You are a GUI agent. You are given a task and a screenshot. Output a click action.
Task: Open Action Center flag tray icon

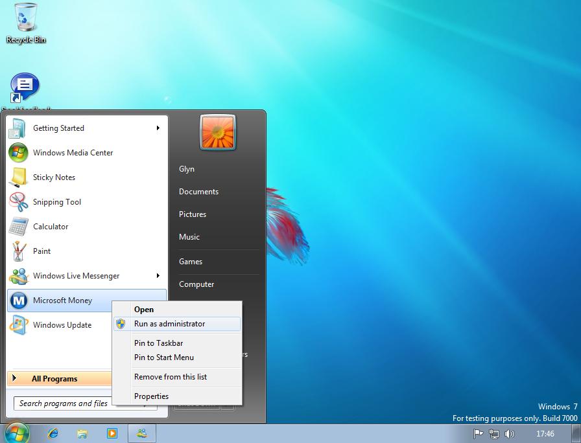click(478, 433)
